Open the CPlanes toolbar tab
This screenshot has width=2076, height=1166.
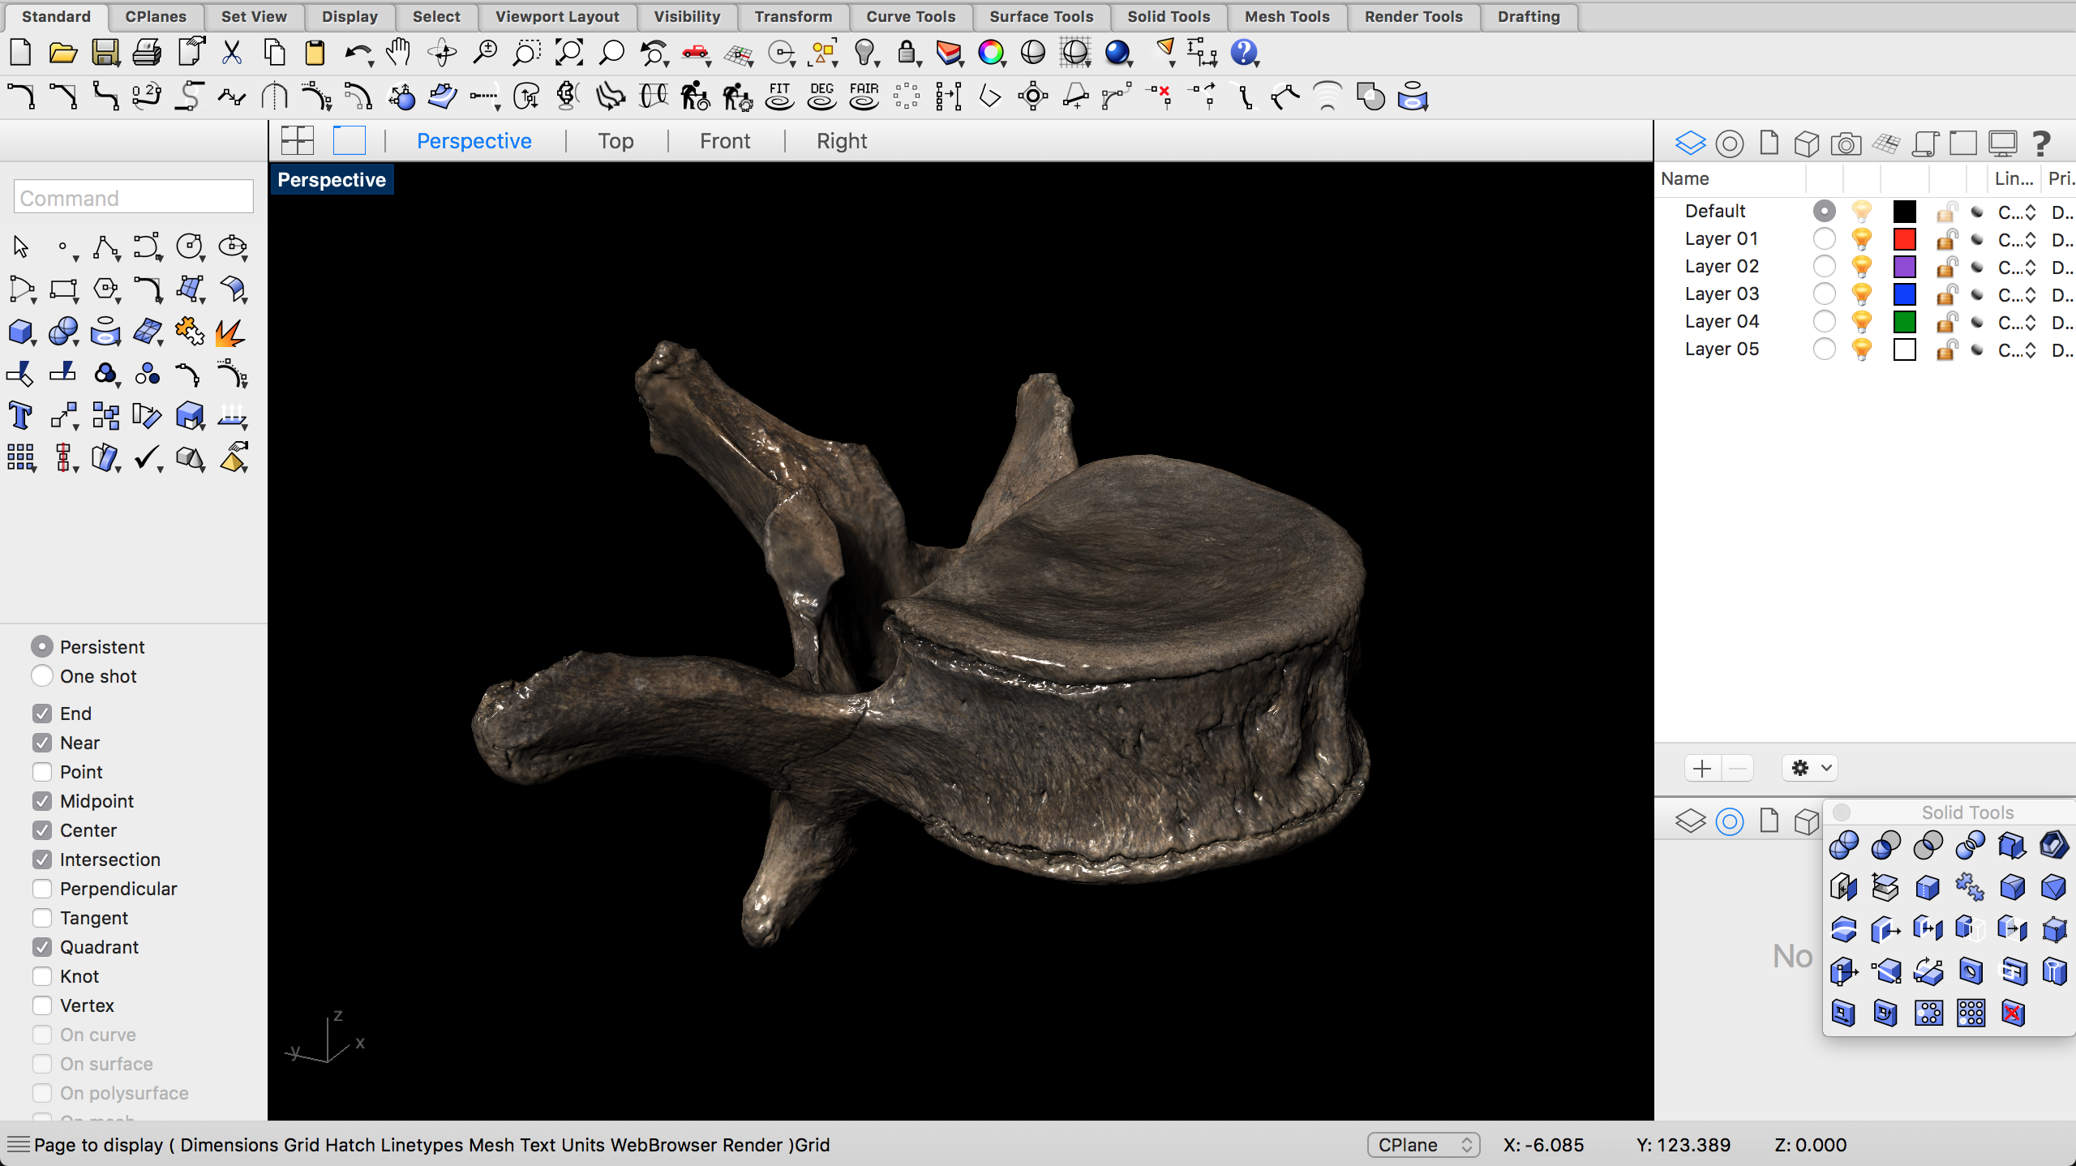[x=156, y=16]
